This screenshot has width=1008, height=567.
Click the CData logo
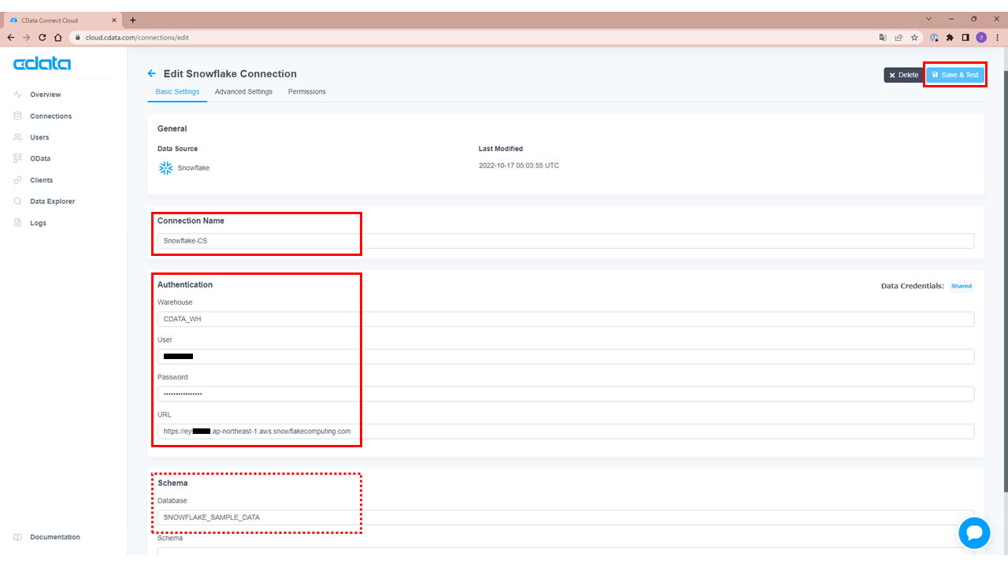42,64
